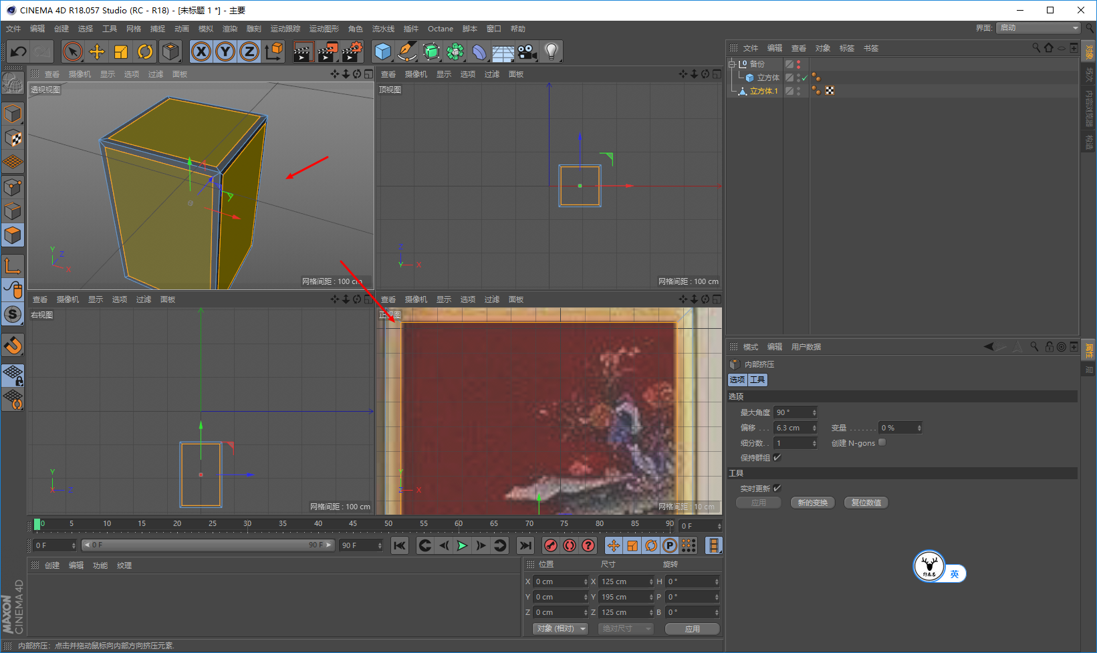Maximize the perspective viewport
1097x653 pixels.
pos(368,74)
